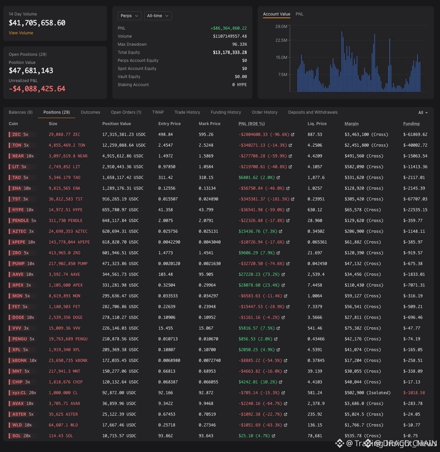Image resolution: width=440 pixels, height=452 pixels.
Task: Click the share PNL icon in PENDLE row
Action: point(288,221)
